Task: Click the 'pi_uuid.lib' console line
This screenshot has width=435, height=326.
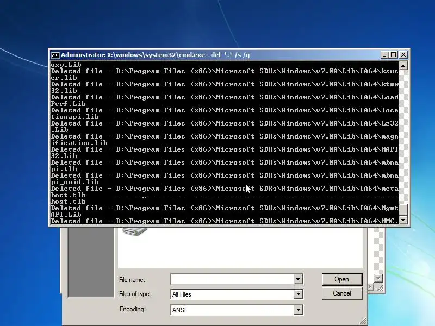Action: 74,182
